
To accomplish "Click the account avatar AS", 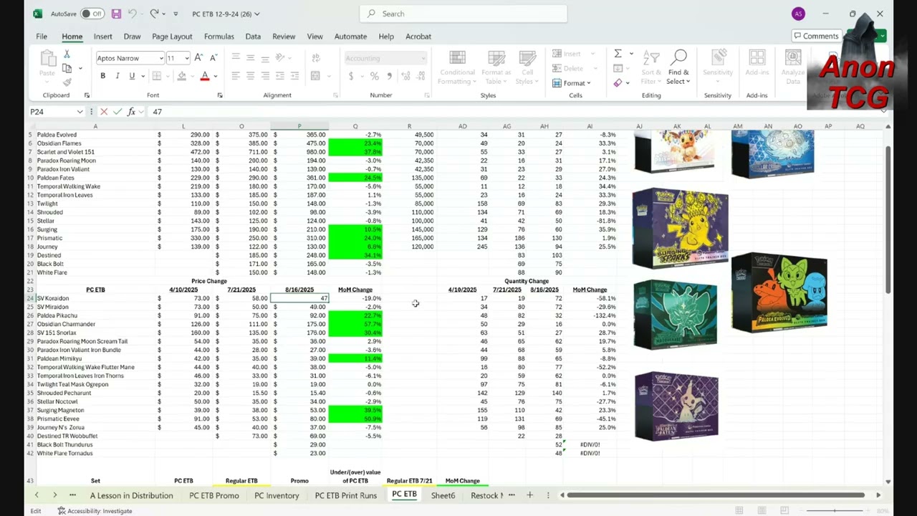I will (x=798, y=14).
